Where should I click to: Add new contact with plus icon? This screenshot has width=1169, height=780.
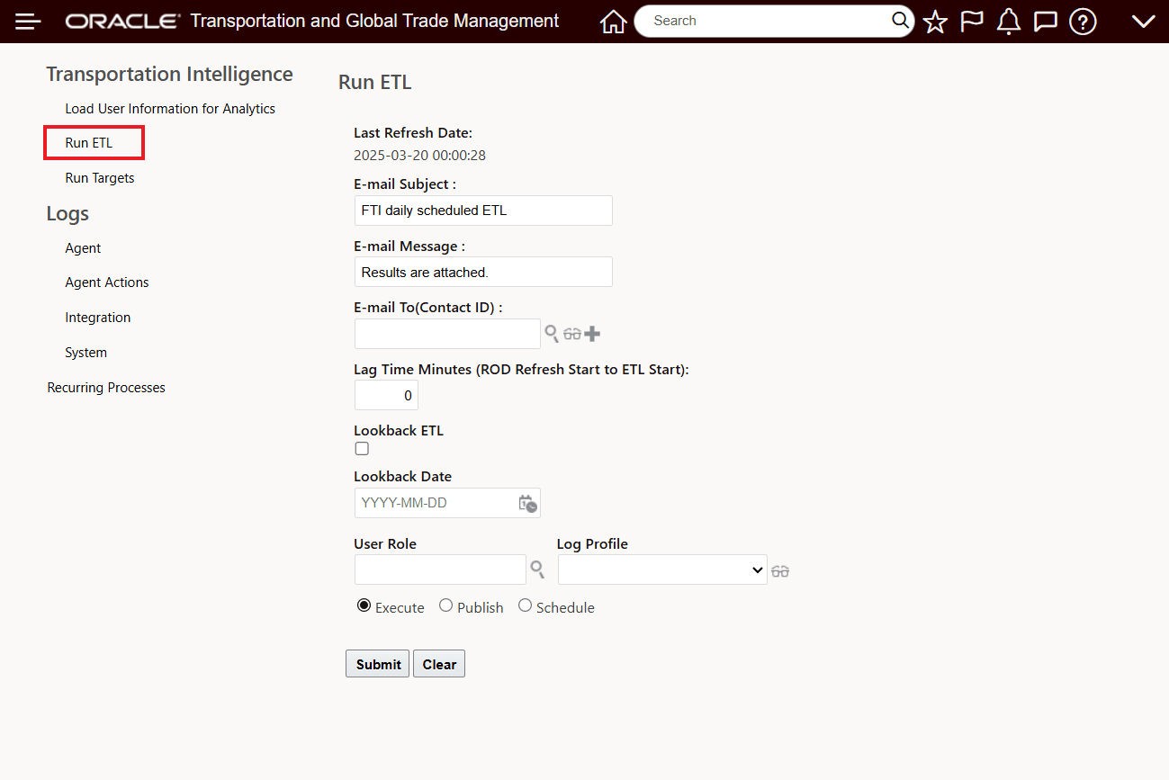pyautogui.click(x=592, y=334)
